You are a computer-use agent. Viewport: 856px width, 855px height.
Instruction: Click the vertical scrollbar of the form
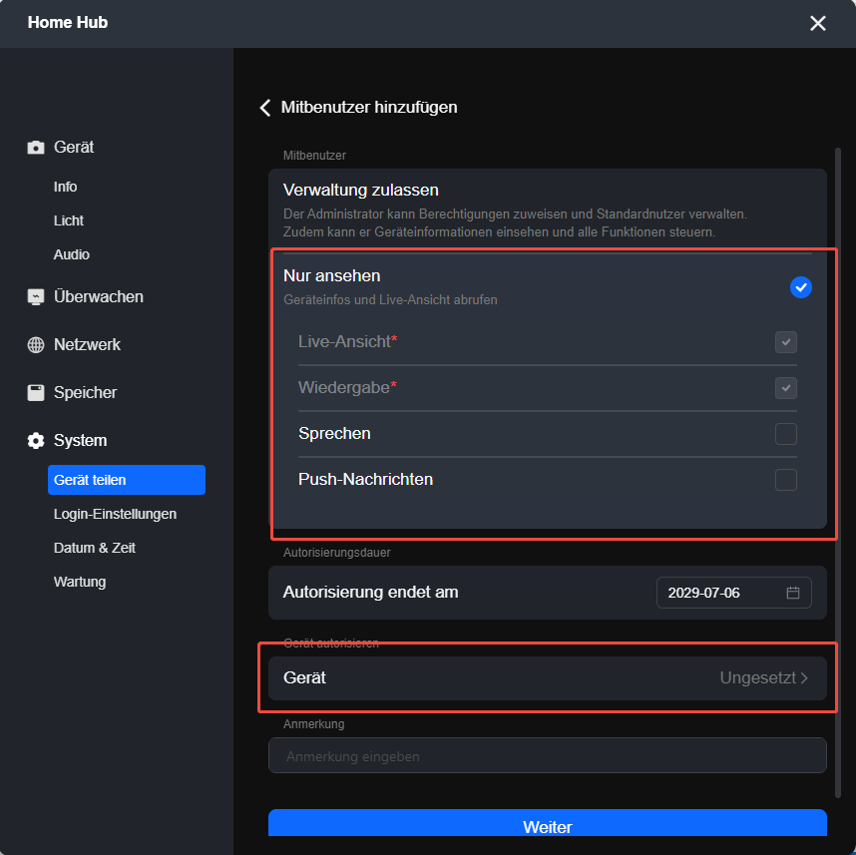pos(838,473)
